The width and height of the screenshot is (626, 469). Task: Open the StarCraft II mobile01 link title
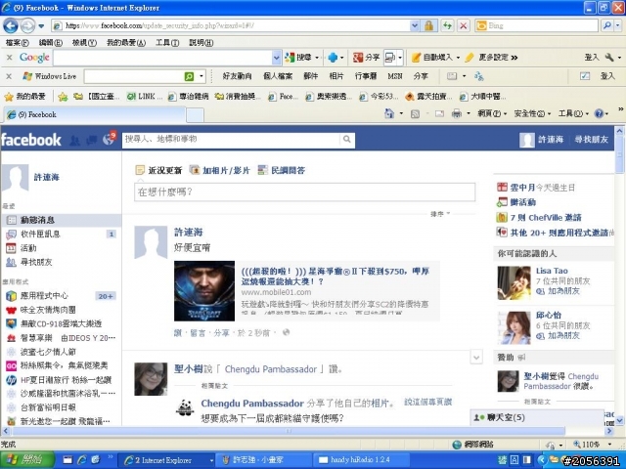[335, 277]
